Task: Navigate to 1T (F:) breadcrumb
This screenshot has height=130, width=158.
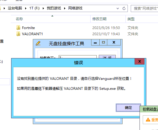Action: pyautogui.click(x=35, y=8)
